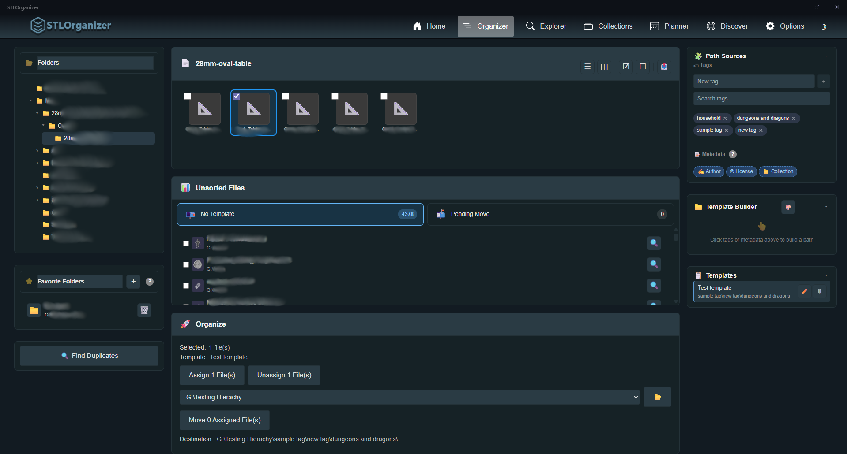
Task: Switch to list view in the file toolbar
Action: pos(587,67)
